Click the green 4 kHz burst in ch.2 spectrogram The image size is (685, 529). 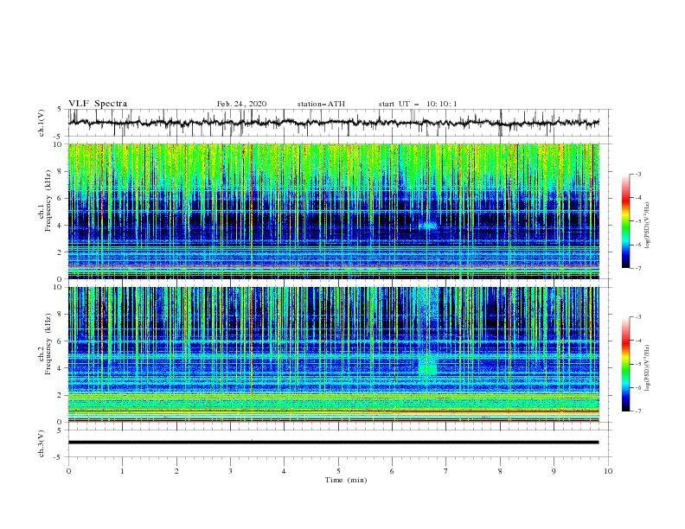click(x=427, y=366)
